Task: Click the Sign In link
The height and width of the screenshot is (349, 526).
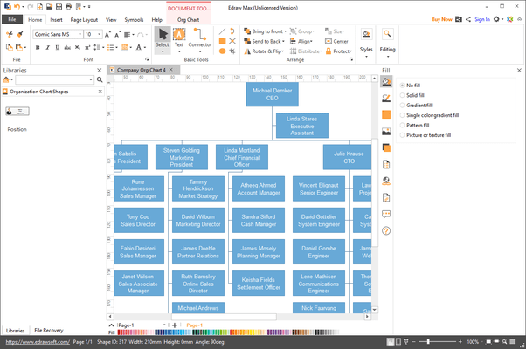Action: click(482, 19)
